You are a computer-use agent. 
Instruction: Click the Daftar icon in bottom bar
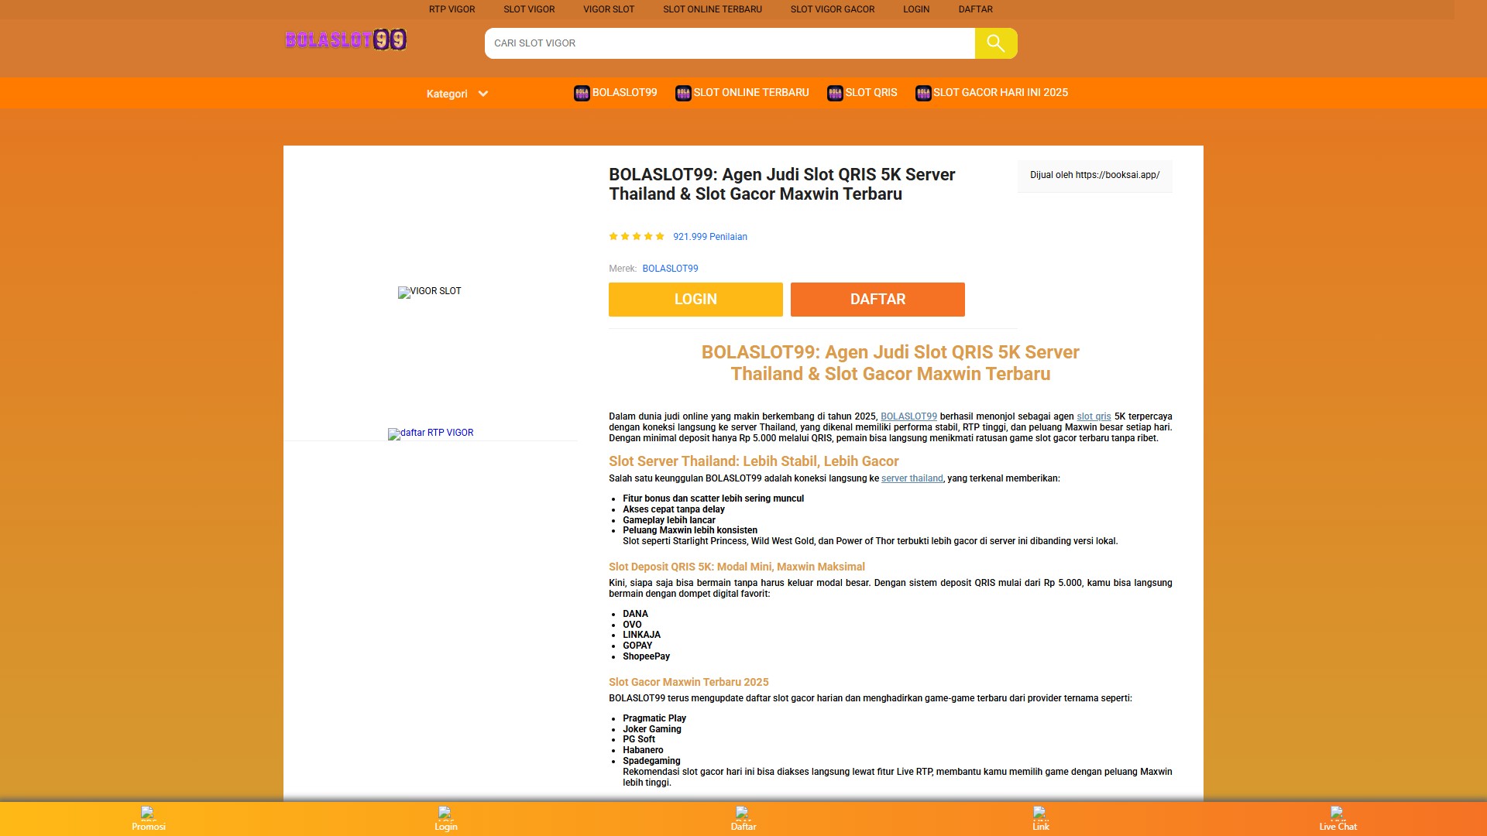(743, 813)
